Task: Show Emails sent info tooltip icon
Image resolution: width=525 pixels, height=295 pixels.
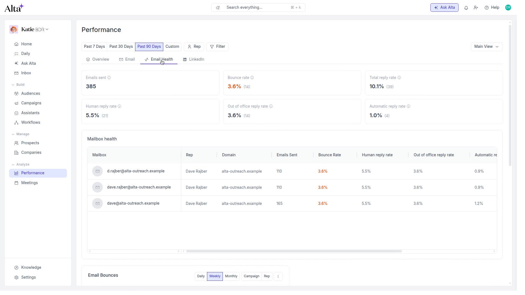Action: click(x=109, y=78)
